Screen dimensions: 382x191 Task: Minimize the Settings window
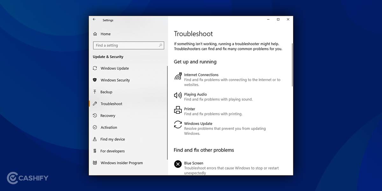pos(268,19)
